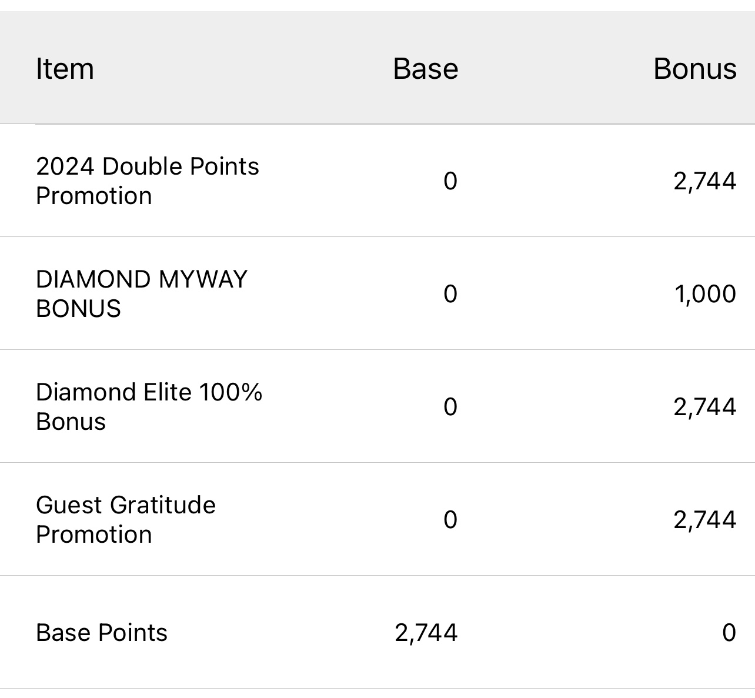Click the 0 bonus value in Base Points
The height and width of the screenshot is (698, 755).
729,632
